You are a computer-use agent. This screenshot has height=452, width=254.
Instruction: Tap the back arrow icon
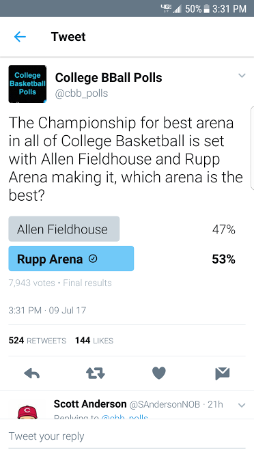(x=20, y=37)
